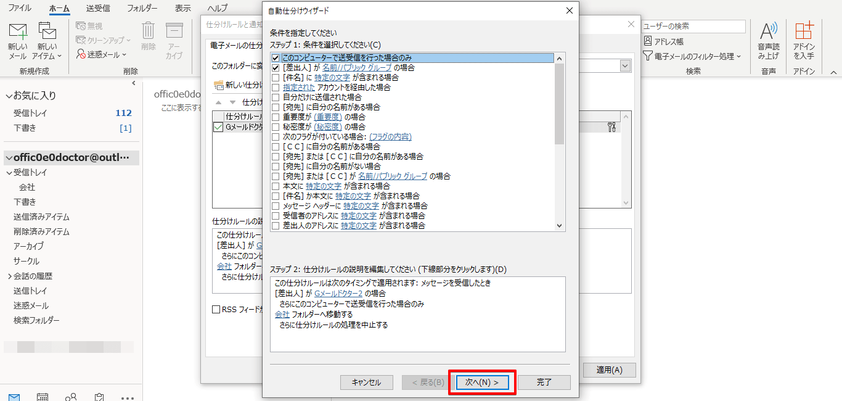Enable the RSS feed rules checkbox

[216, 310]
